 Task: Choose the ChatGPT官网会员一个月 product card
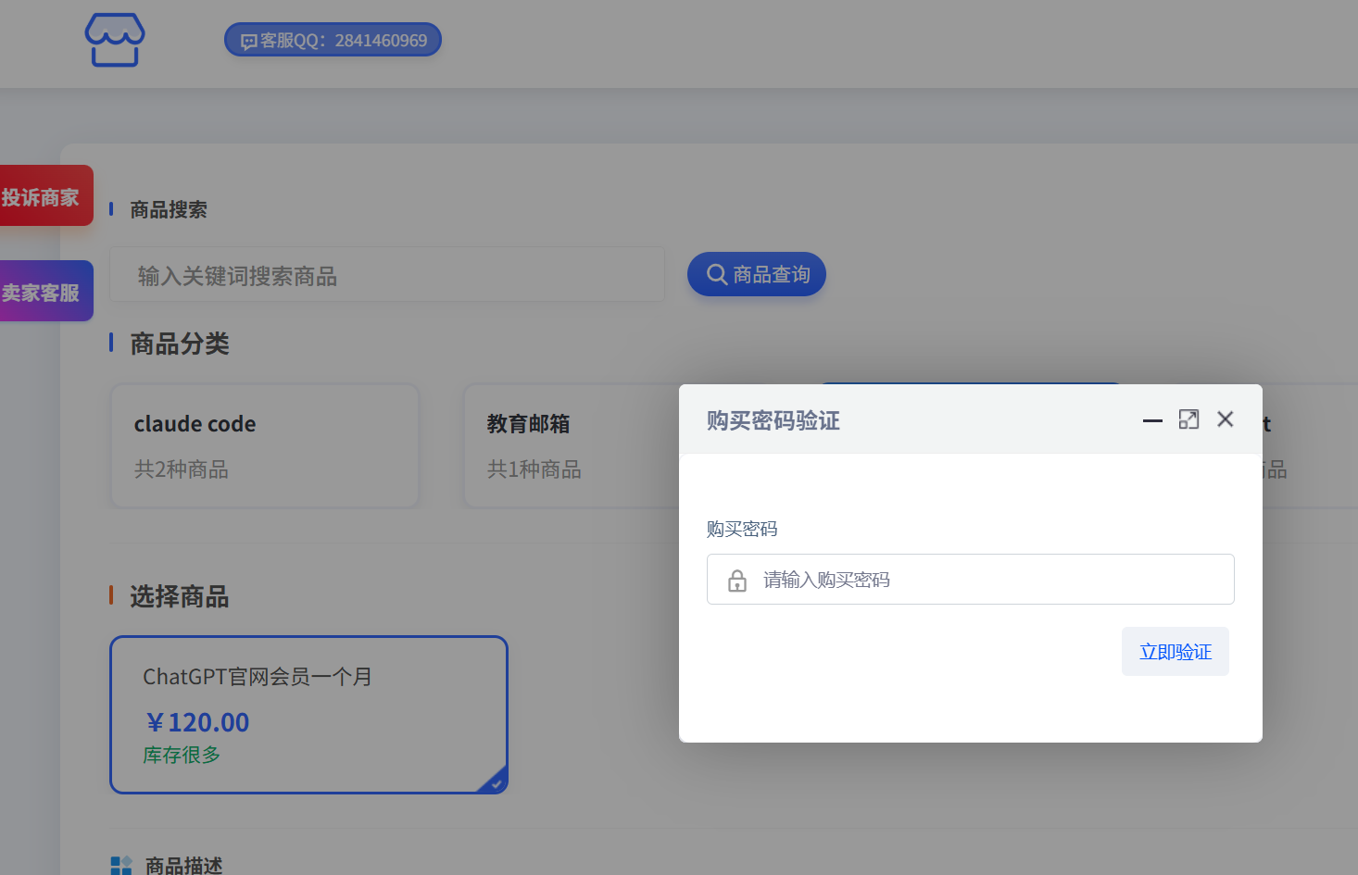pos(308,714)
